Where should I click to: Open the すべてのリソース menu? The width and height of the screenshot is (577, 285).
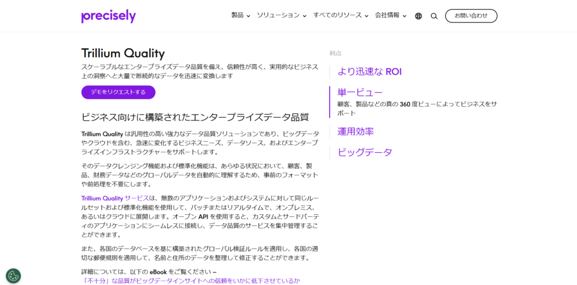pyautogui.click(x=338, y=15)
